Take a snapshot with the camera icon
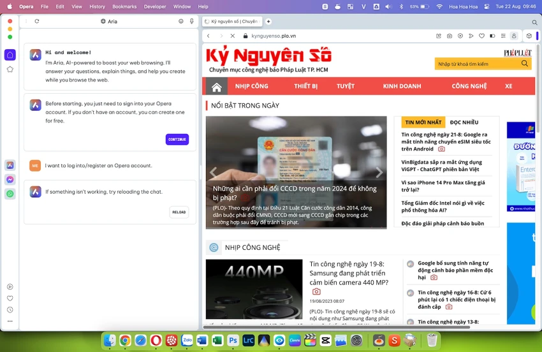 pyautogui.click(x=450, y=36)
